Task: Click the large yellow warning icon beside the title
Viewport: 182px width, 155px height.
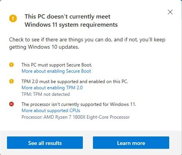Action: point(13,18)
